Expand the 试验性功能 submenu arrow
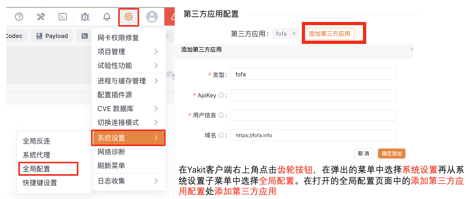469x199 pixels. (x=156, y=66)
